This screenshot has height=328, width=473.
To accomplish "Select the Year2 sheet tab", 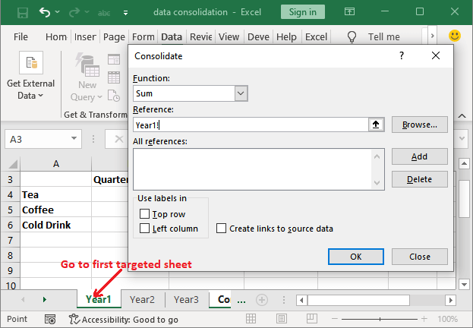I will [x=142, y=299].
